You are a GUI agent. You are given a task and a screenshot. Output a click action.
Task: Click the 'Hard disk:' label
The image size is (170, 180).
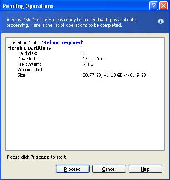coord(27,53)
